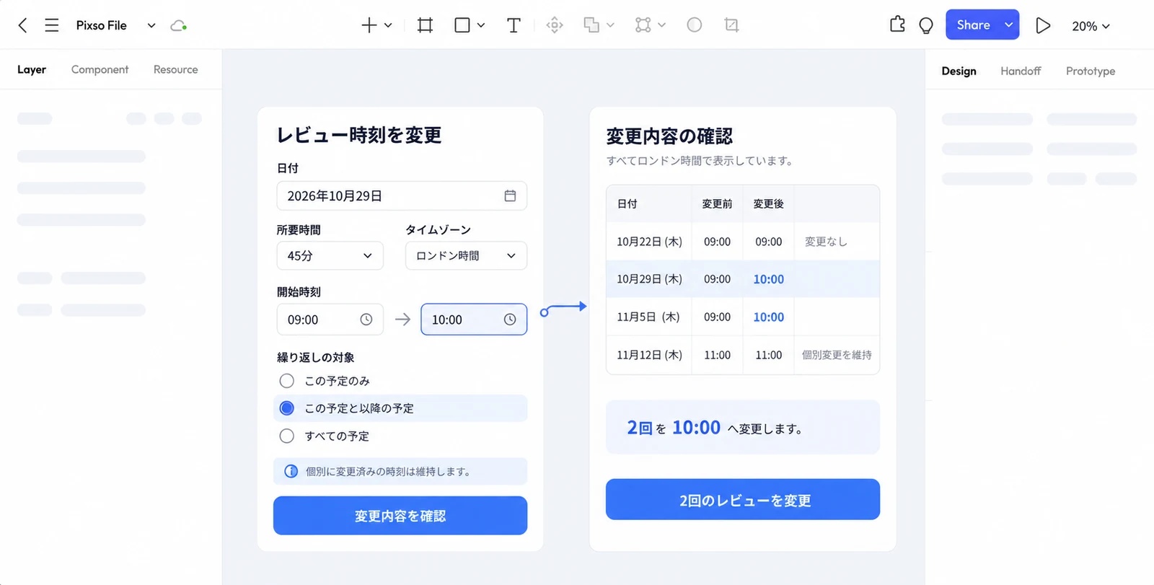Click the Component tool icon
The image size is (1154, 585).
(555, 25)
